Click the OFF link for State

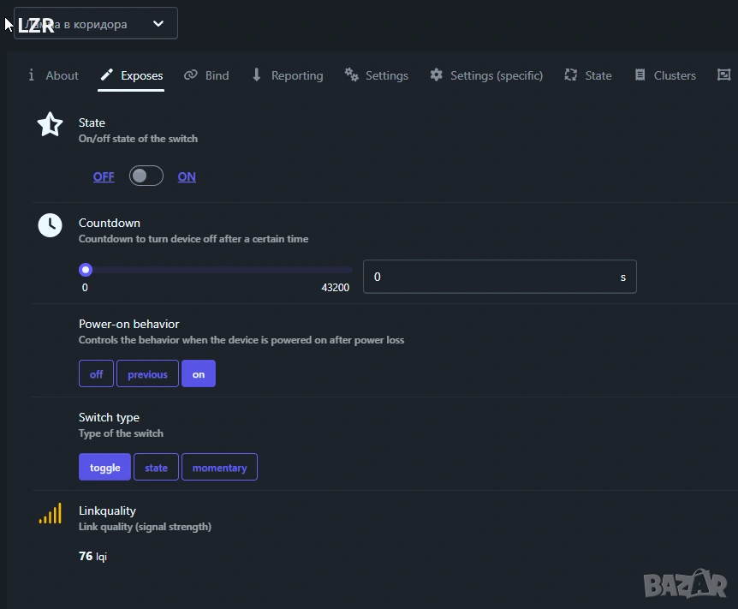coord(104,176)
